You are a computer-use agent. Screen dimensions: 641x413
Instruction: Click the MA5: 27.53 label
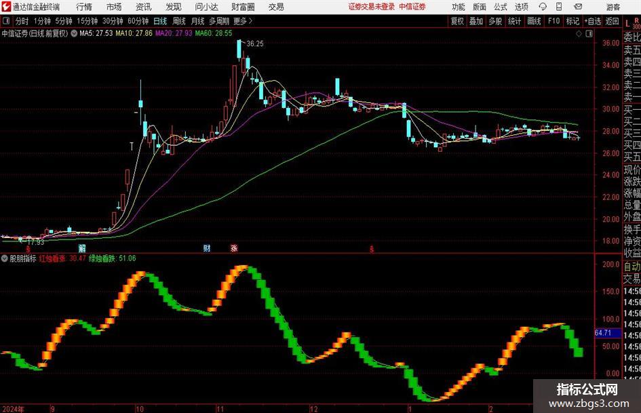(x=96, y=33)
